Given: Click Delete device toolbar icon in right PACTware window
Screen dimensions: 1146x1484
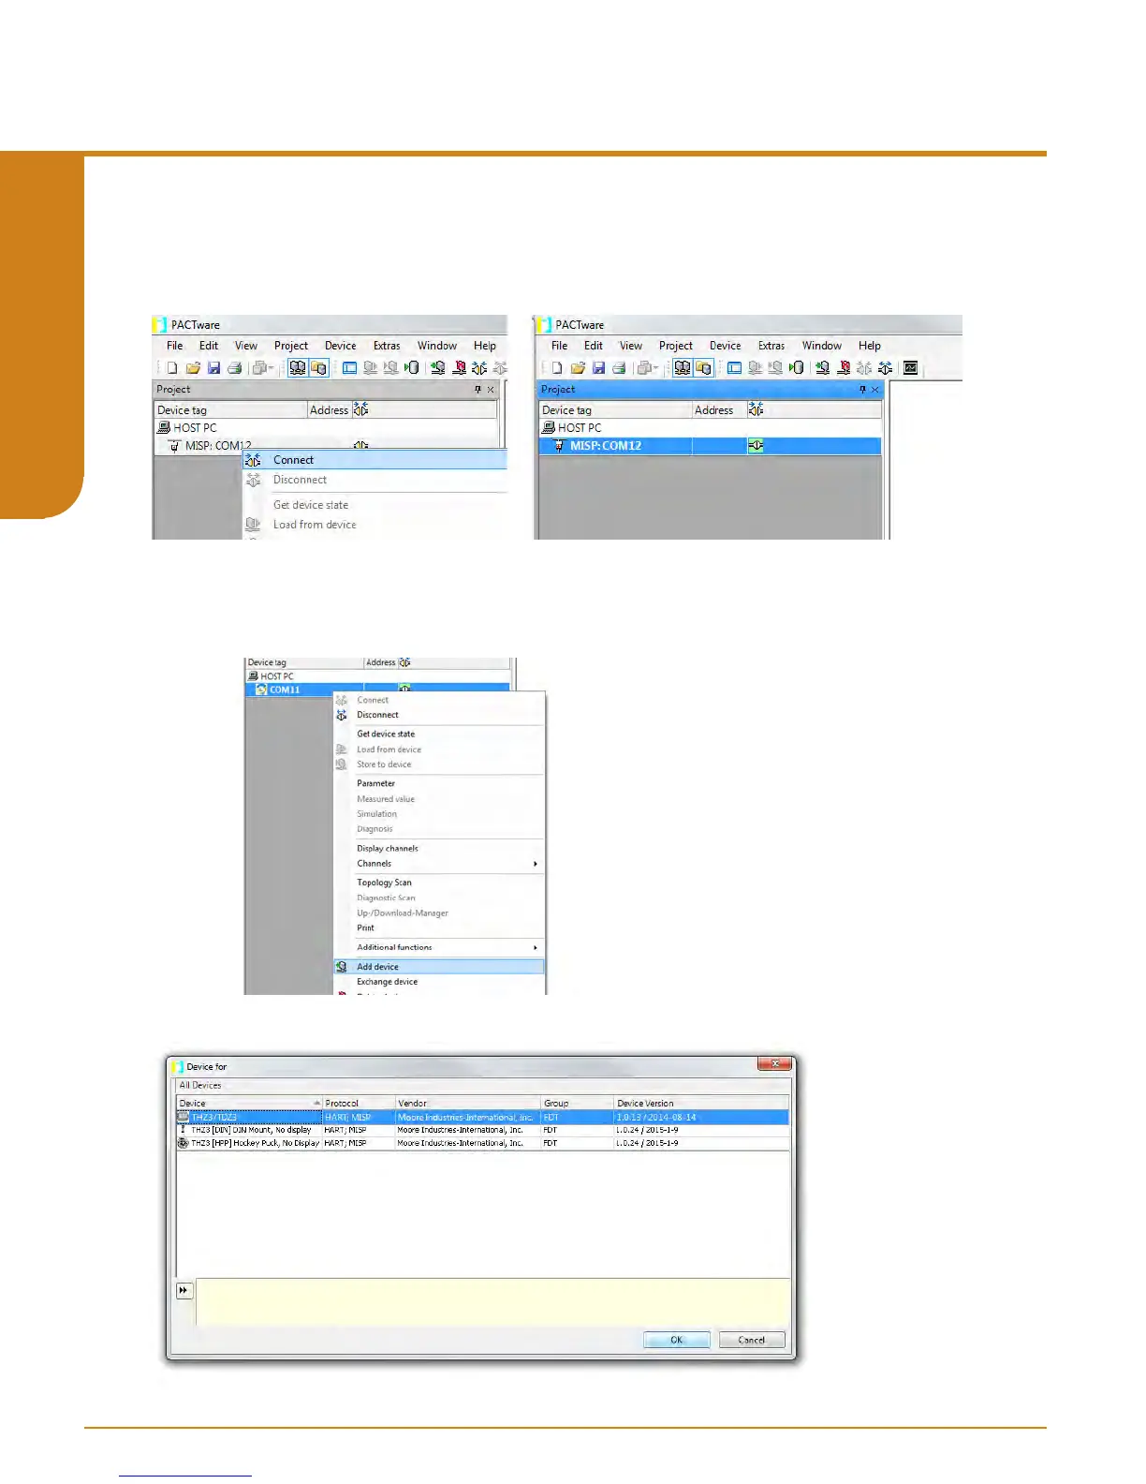Looking at the screenshot, I should coord(844,368).
